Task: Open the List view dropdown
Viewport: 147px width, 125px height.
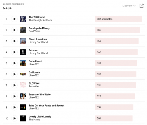Action: click(x=129, y=6)
